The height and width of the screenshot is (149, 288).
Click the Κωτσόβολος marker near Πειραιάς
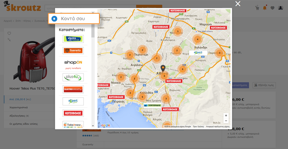116,97
